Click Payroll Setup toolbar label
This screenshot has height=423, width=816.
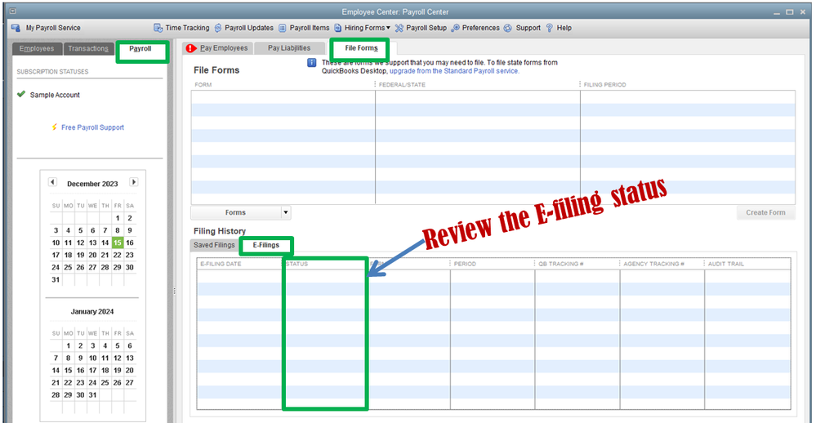tap(426, 28)
